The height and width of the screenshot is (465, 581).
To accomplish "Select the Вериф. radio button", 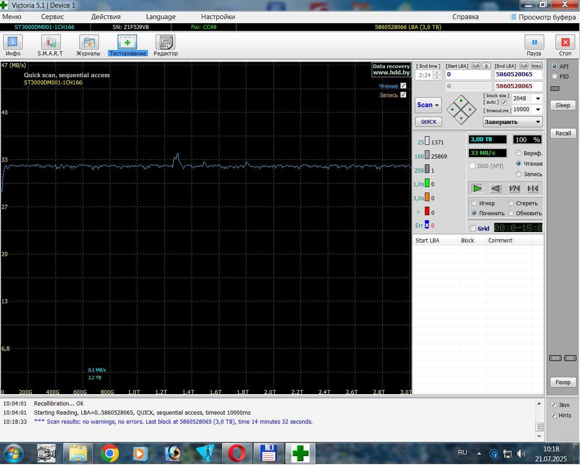I will [518, 153].
